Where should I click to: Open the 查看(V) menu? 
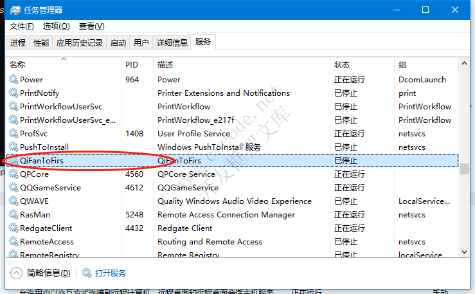tap(91, 26)
